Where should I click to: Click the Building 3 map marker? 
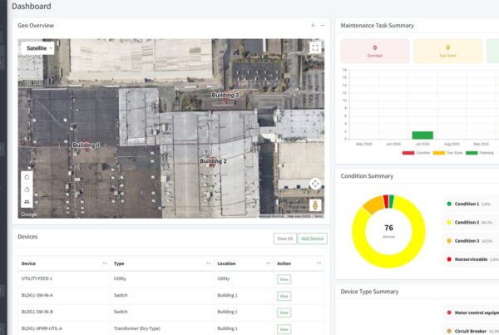225,99
